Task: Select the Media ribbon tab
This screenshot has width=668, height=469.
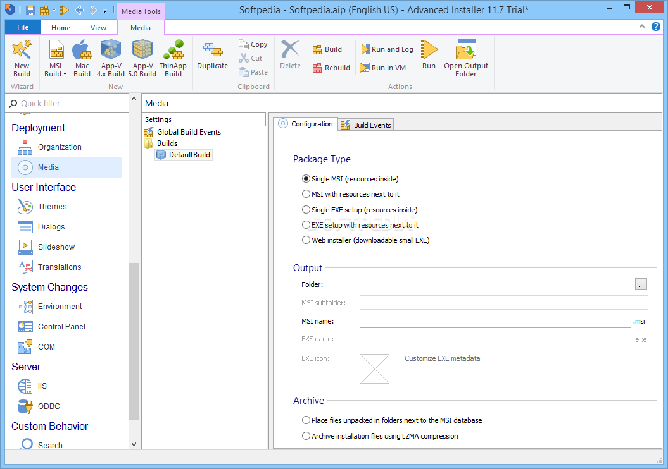Action: 141,28
